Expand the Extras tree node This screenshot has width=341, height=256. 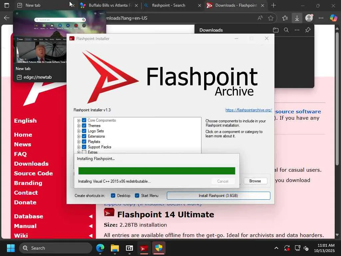tap(79, 152)
